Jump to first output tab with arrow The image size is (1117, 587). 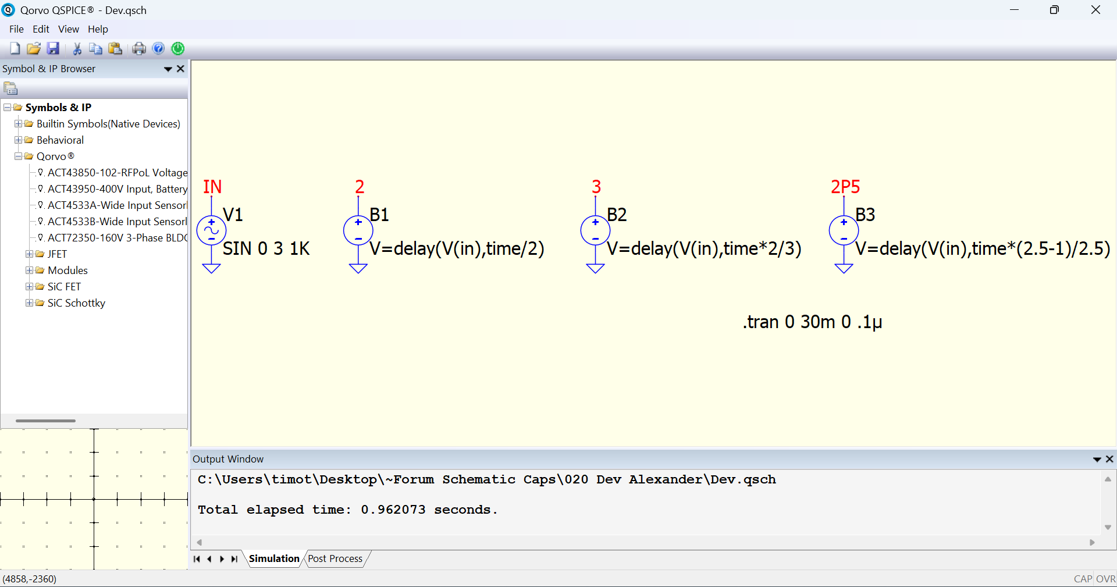pos(197,559)
